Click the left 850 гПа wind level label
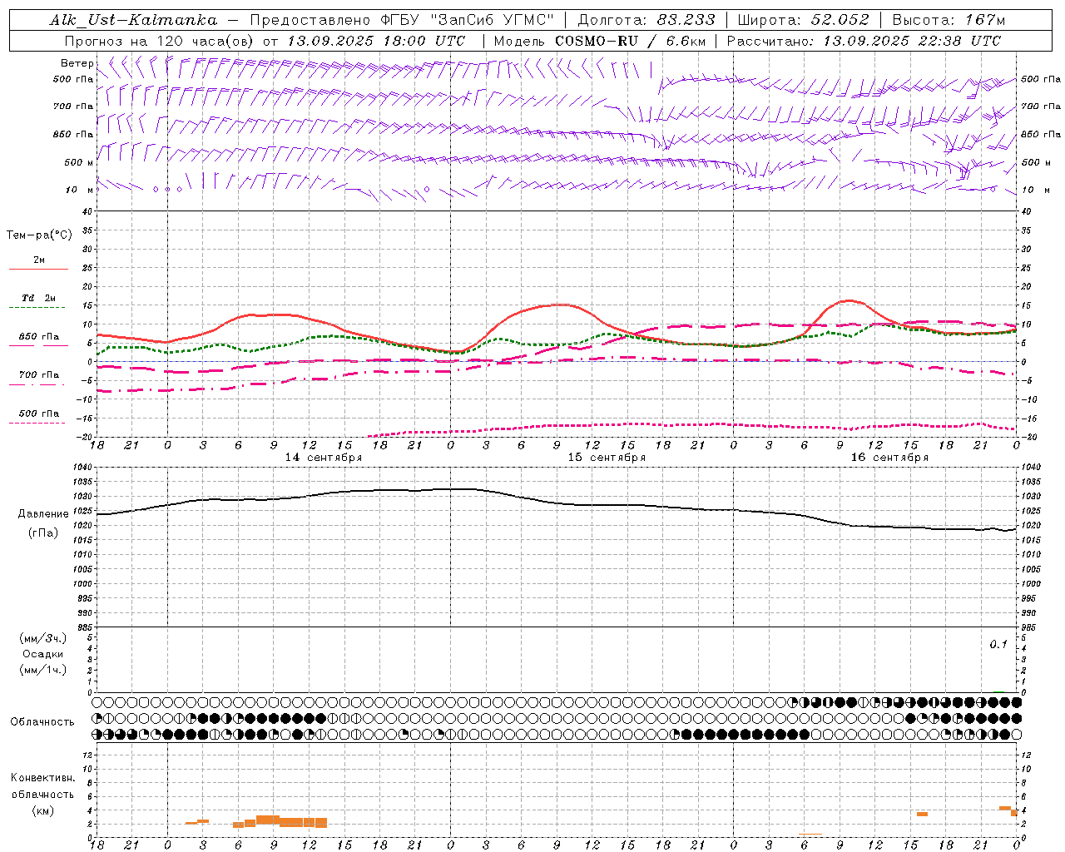The width and height of the screenshot is (1065, 852). [x=73, y=134]
